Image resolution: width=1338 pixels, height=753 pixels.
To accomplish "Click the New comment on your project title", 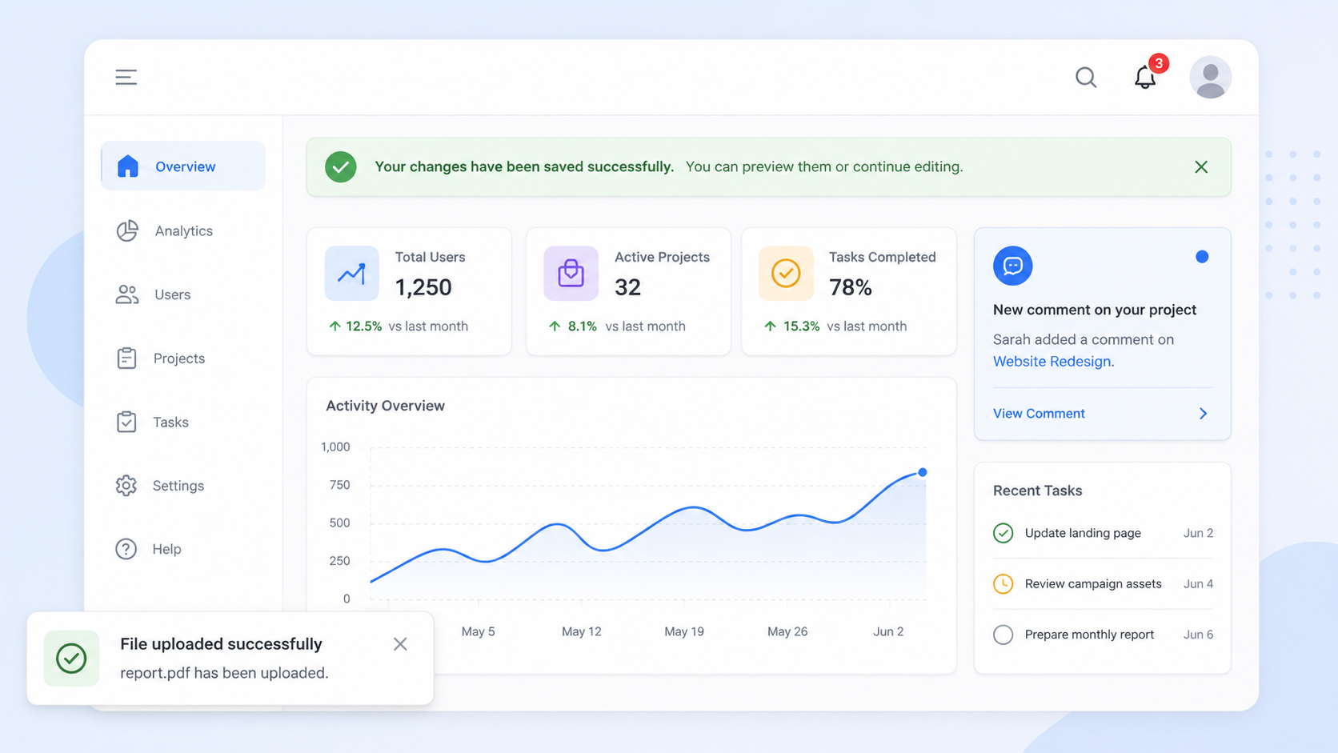I will click(1095, 310).
